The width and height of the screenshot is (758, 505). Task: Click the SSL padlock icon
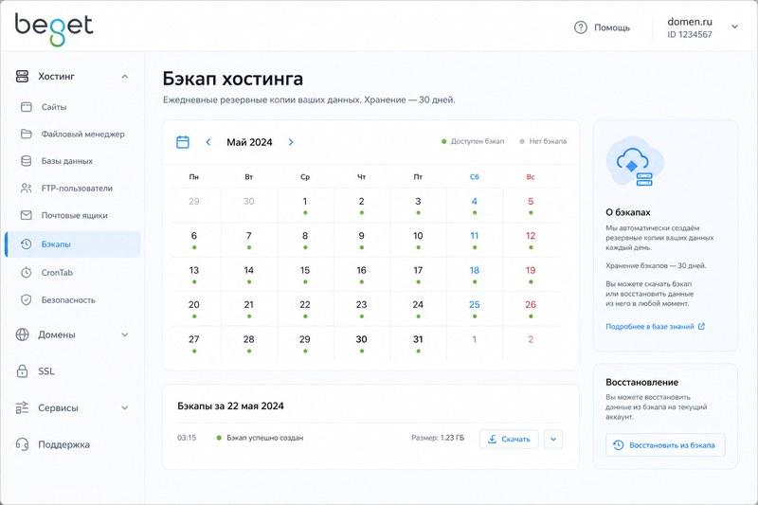(x=22, y=371)
